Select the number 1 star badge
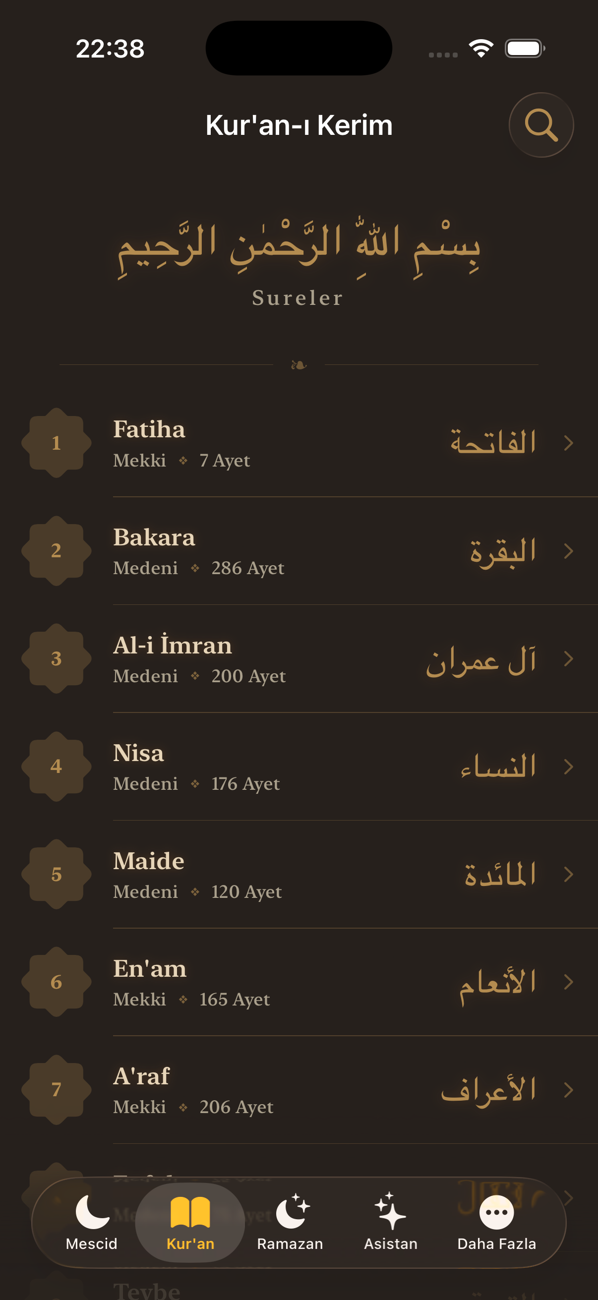Image resolution: width=598 pixels, height=1300 pixels. (x=57, y=443)
